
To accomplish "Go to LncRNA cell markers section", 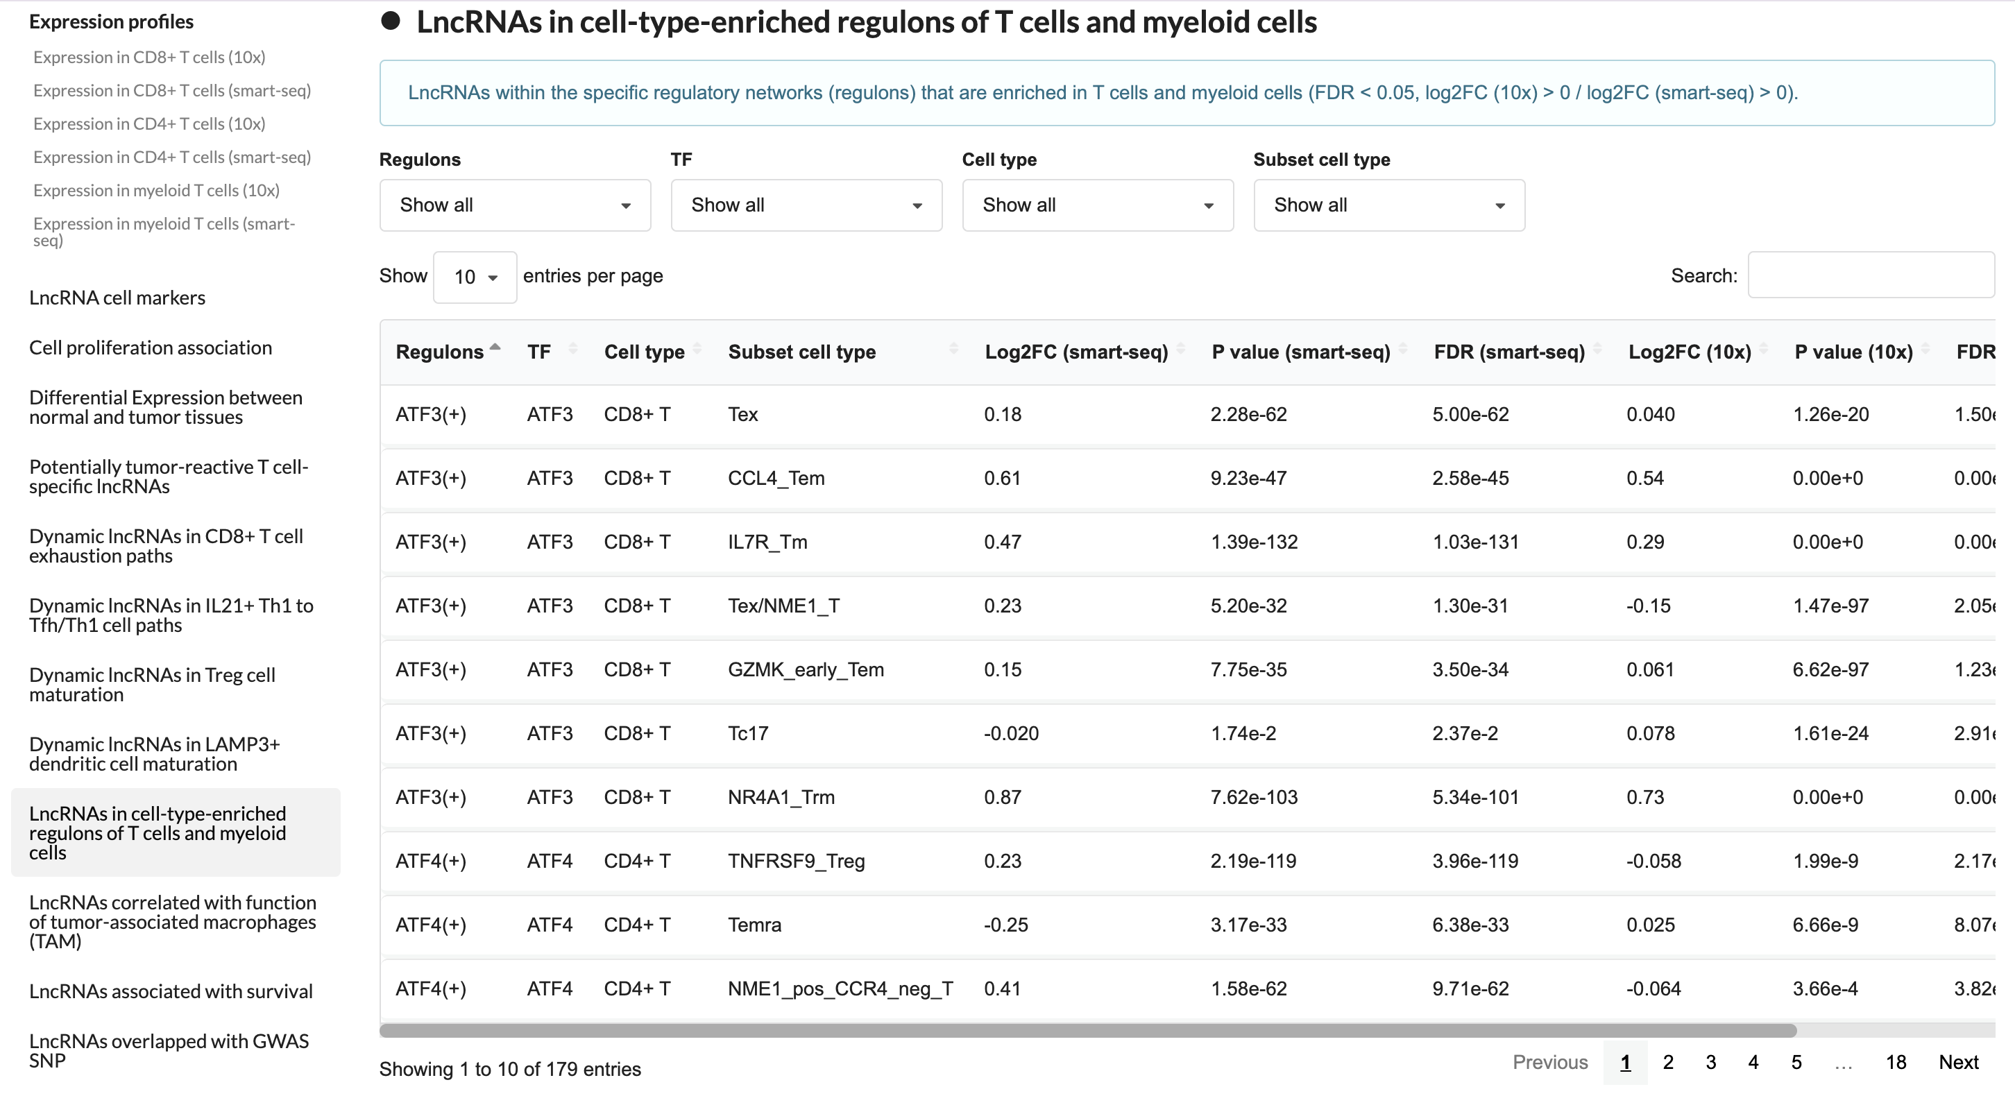I will (117, 298).
